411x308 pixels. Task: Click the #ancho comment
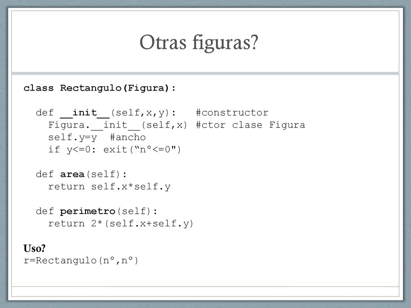coord(128,137)
